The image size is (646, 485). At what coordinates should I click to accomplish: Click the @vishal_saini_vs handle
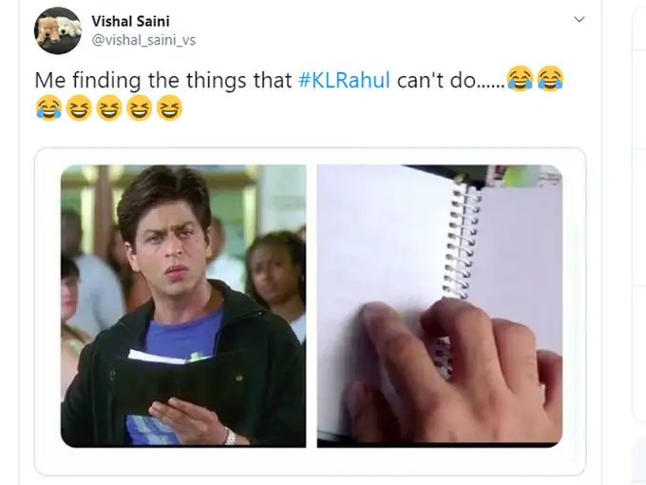tap(143, 40)
